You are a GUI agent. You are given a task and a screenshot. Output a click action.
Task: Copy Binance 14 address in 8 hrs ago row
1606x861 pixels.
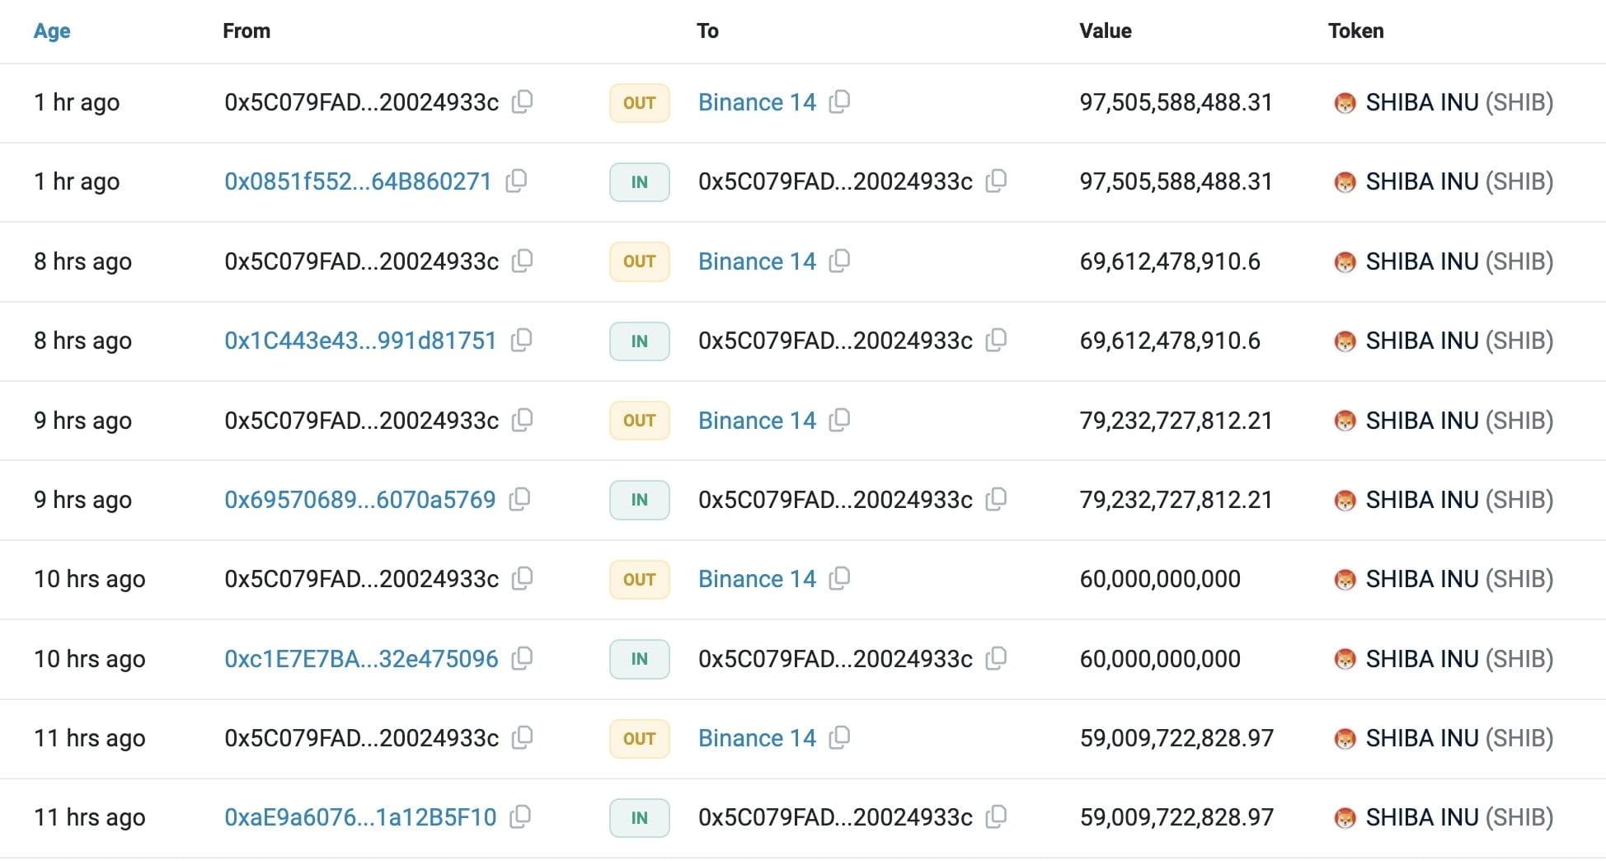(x=839, y=261)
